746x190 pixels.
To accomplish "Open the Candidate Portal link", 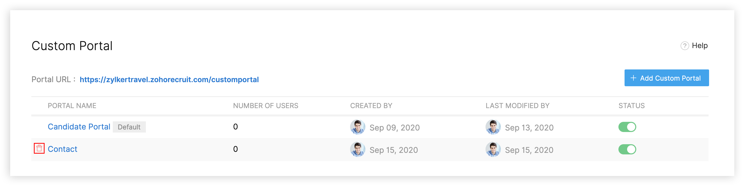I will (x=79, y=127).
